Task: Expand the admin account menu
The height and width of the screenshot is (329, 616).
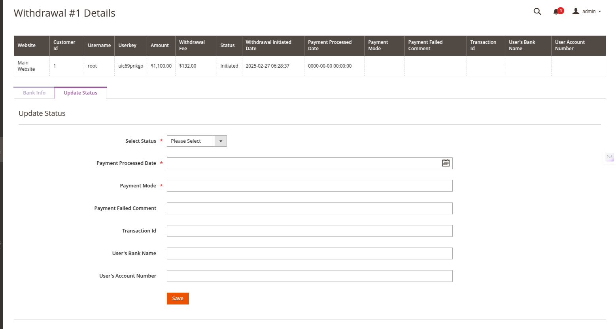Action: (x=587, y=11)
